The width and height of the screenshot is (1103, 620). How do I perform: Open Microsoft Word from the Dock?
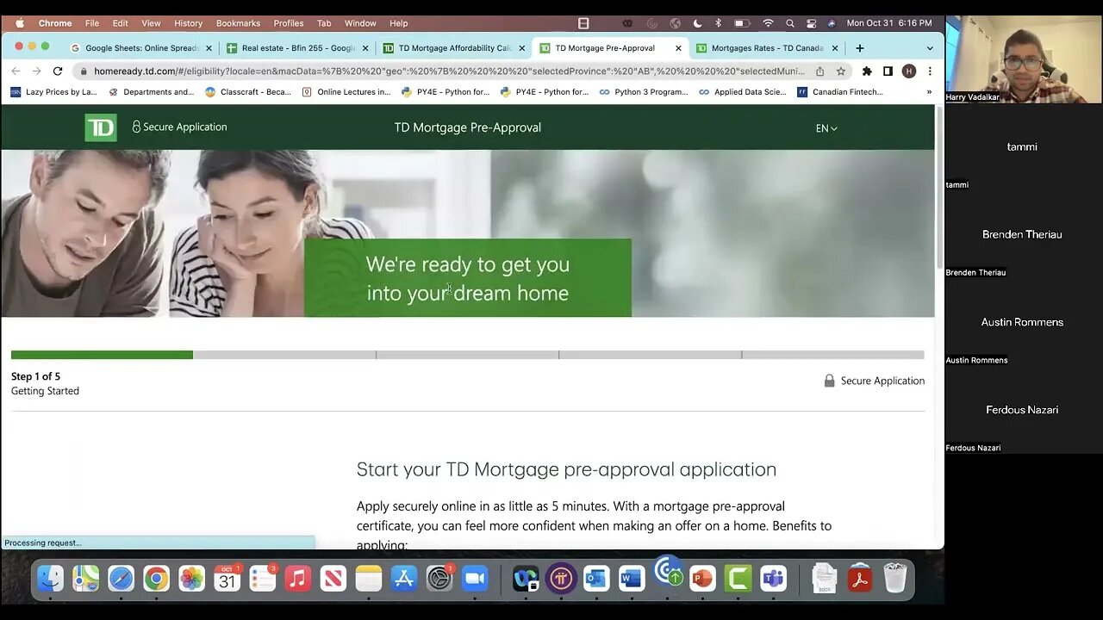pyautogui.click(x=631, y=579)
